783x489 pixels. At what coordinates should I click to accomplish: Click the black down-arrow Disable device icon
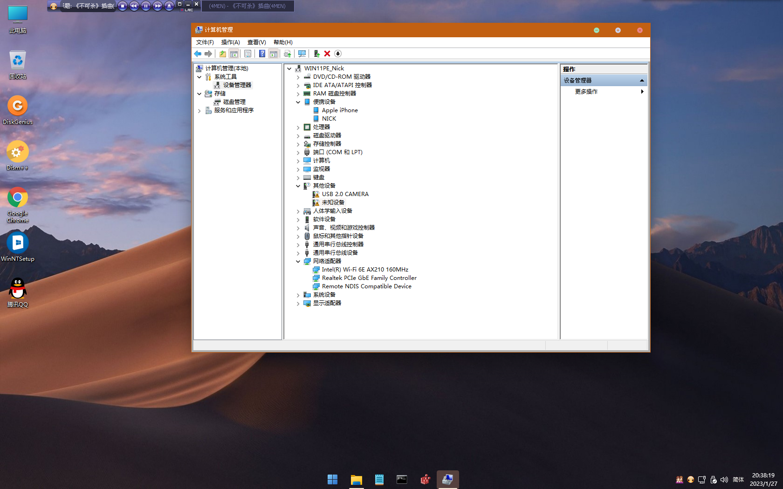pos(338,54)
